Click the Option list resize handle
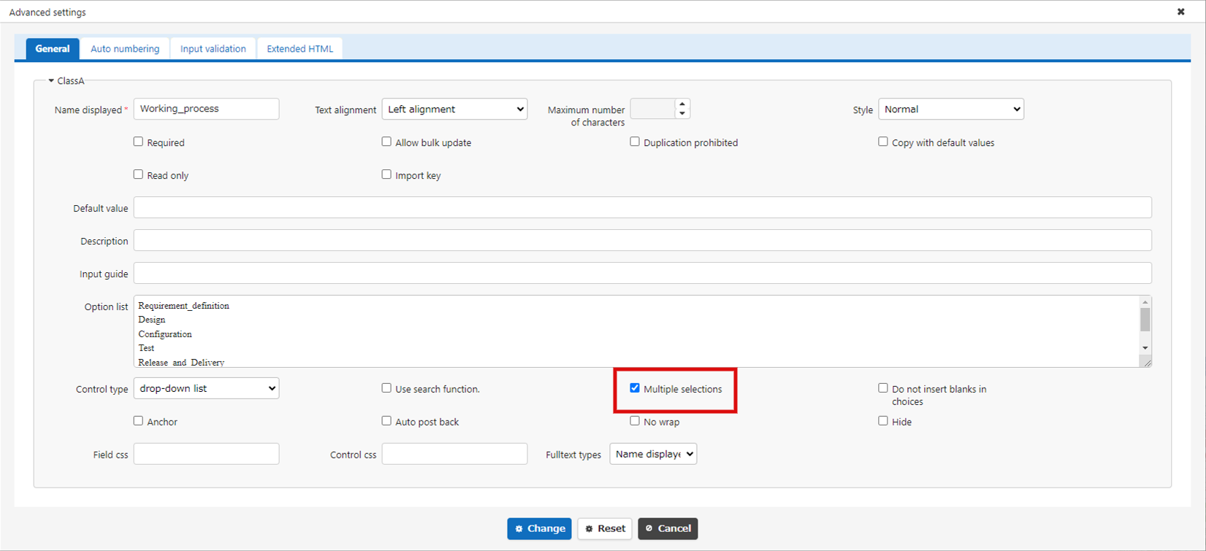Image resolution: width=1206 pixels, height=551 pixels. [1147, 362]
